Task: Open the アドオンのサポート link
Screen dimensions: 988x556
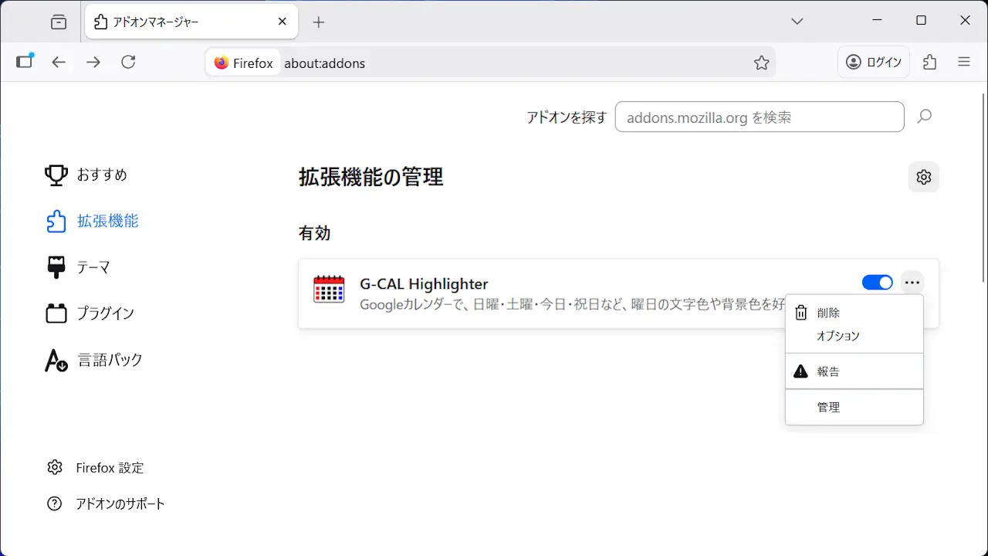Action: [x=120, y=503]
